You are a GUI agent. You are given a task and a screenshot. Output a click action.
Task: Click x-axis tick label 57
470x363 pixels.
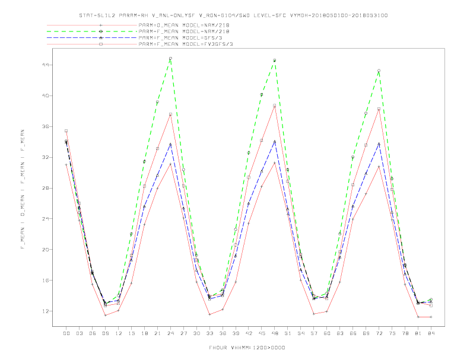click(314, 333)
